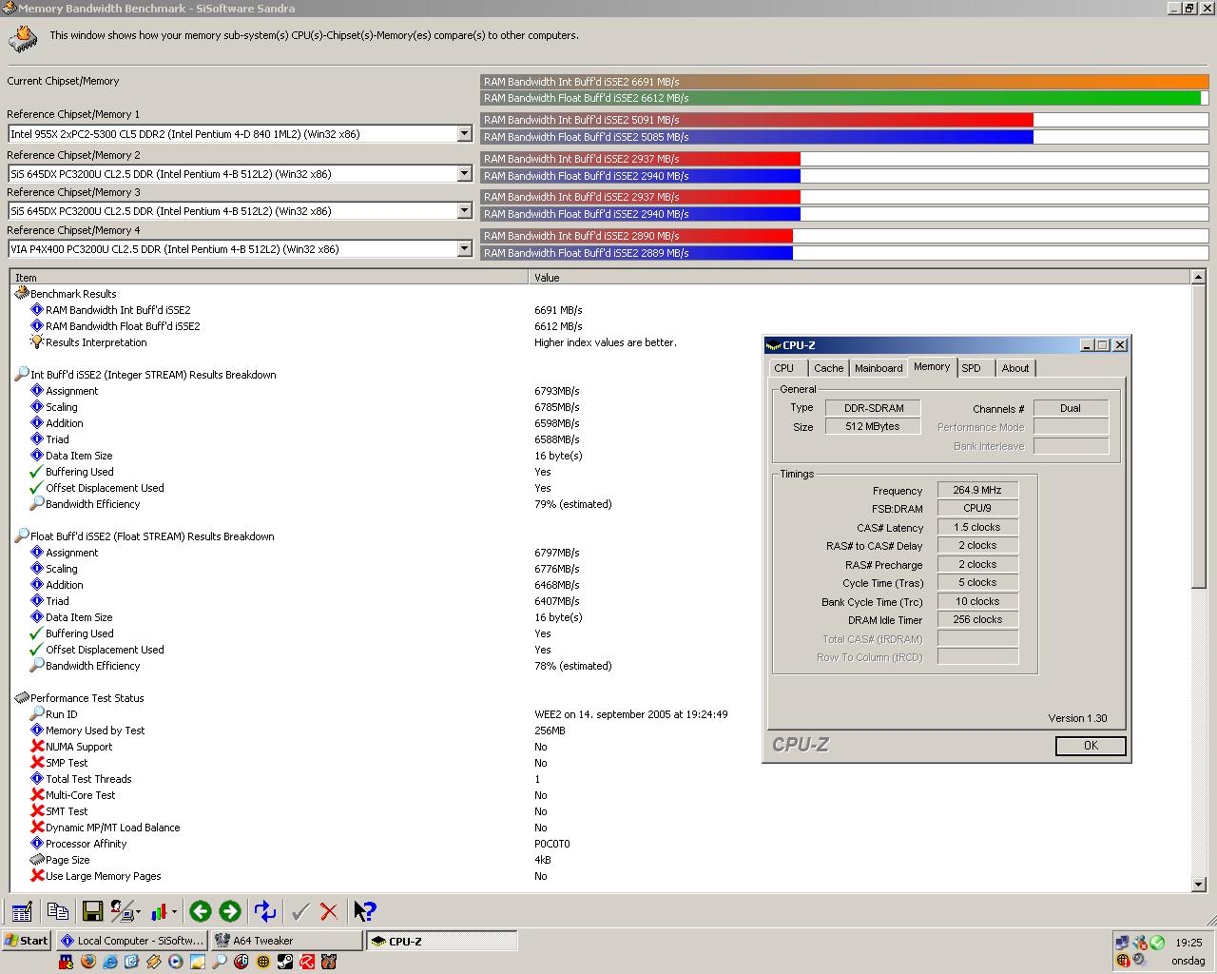Screen dimensions: 1217x974
Task: Click the colored bar chart icon in toolbar
Action: click(159, 912)
